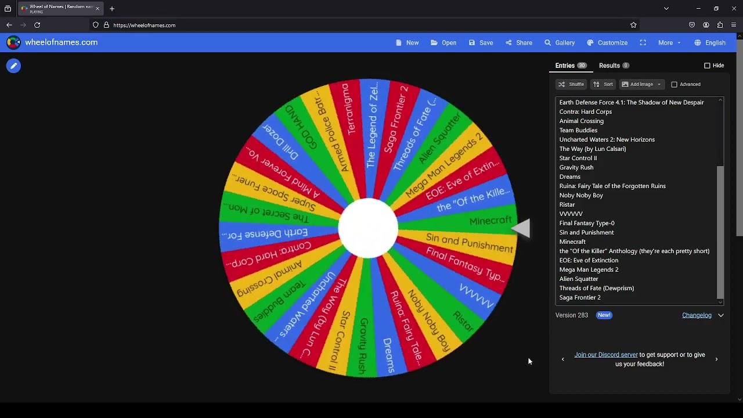Expand the More dropdown menu
The height and width of the screenshot is (418, 743).
tap(669, 42)
